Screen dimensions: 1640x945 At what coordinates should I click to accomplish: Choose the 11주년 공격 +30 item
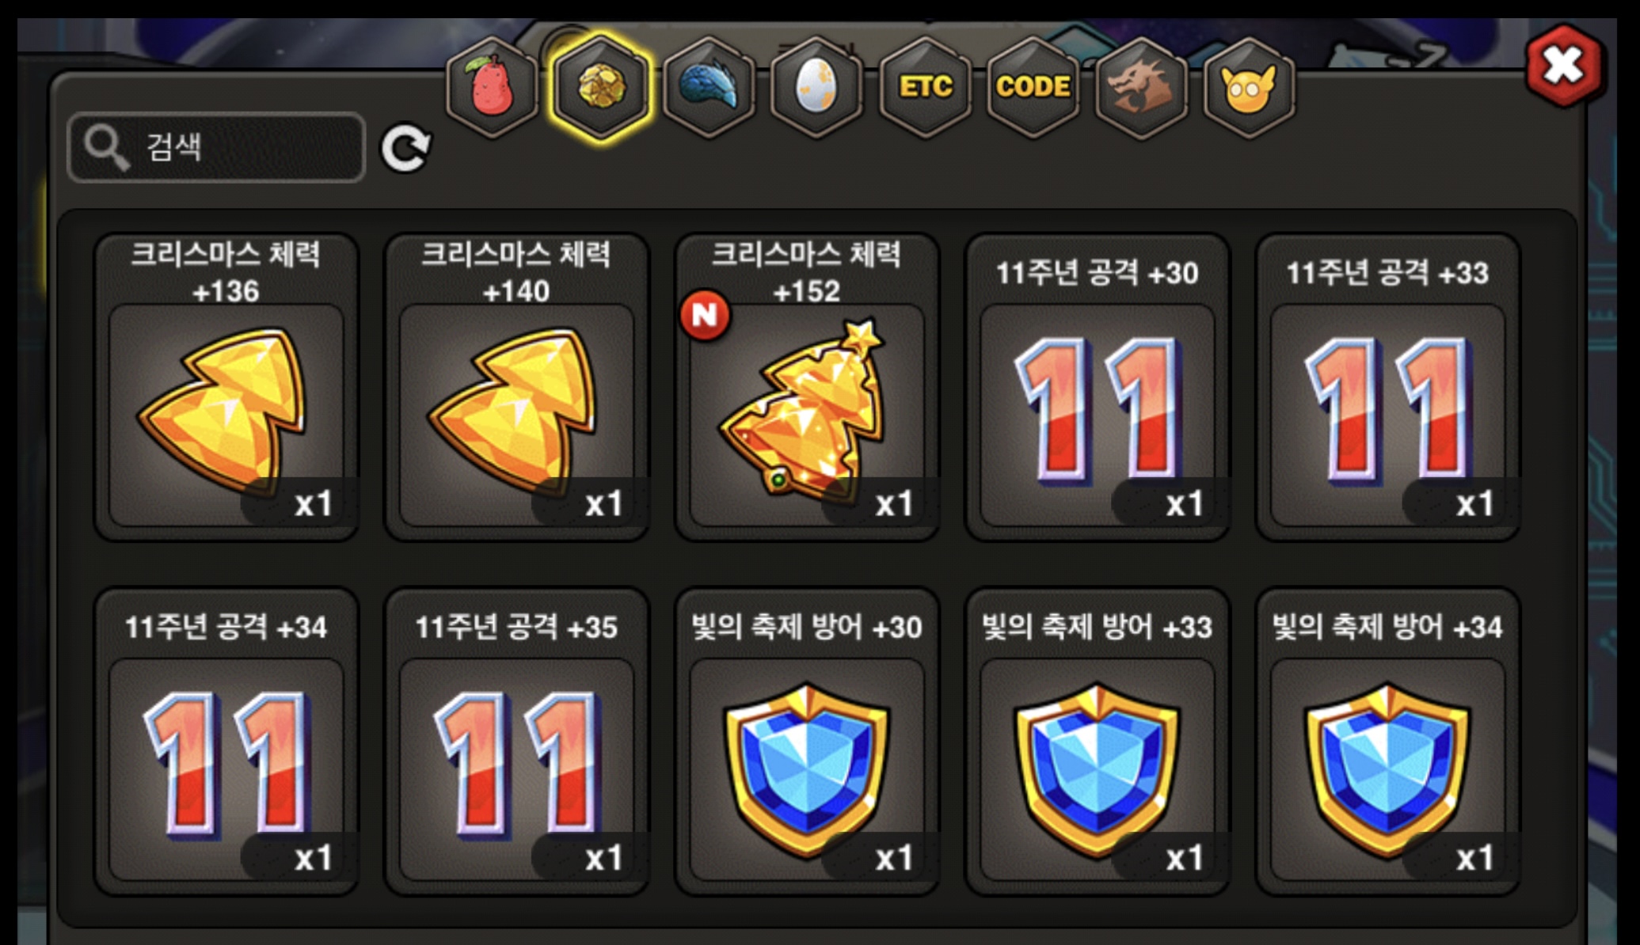pyautogui.click(x=1097, y=386)
